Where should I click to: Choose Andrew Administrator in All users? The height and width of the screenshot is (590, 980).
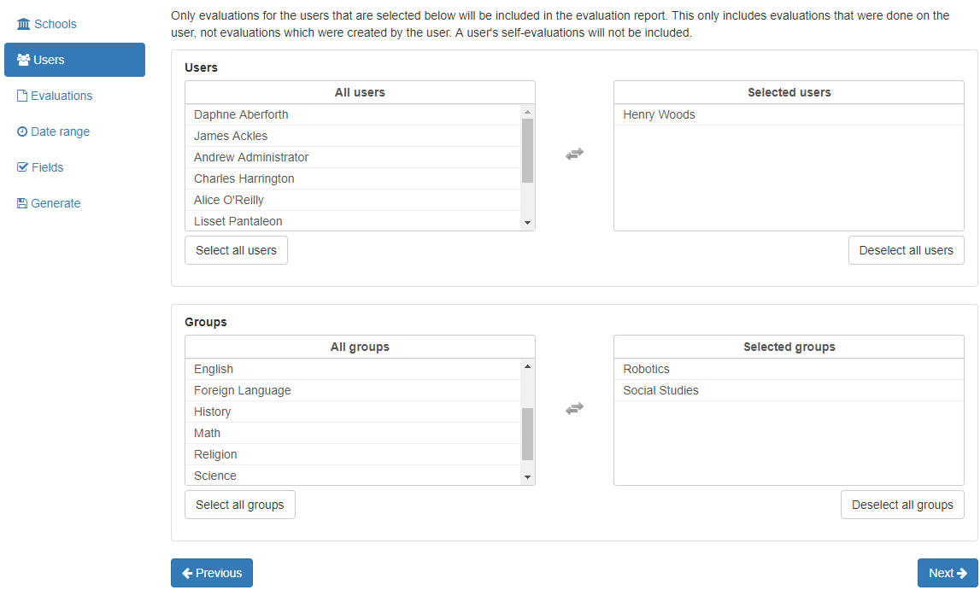[353, 157]
